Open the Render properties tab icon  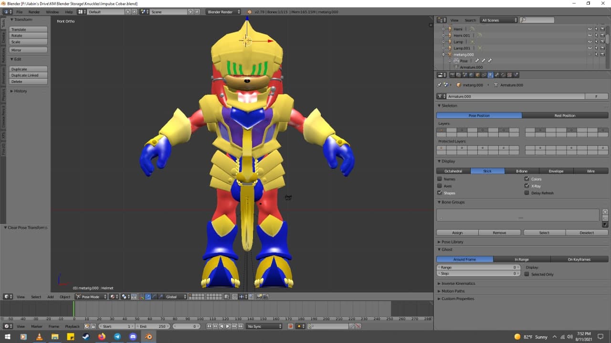point(452,75)
